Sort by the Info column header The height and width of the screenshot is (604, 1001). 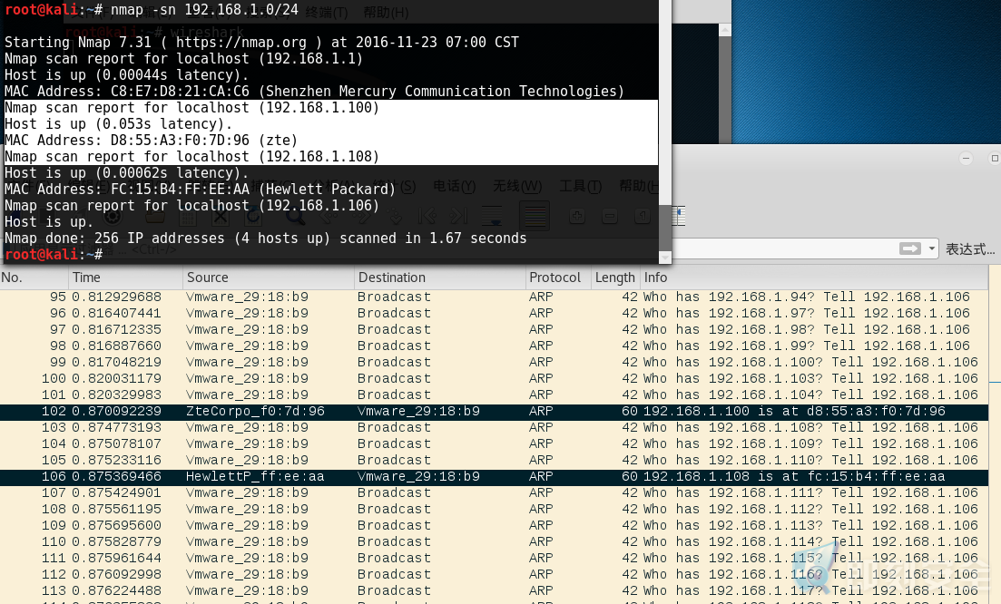click(x=814, y=278)
